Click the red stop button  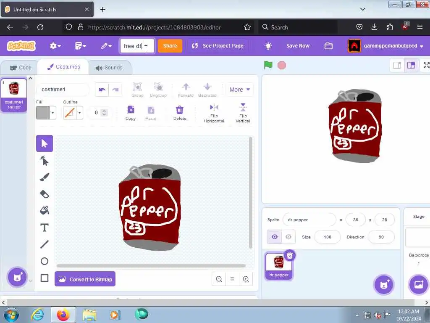282,65
